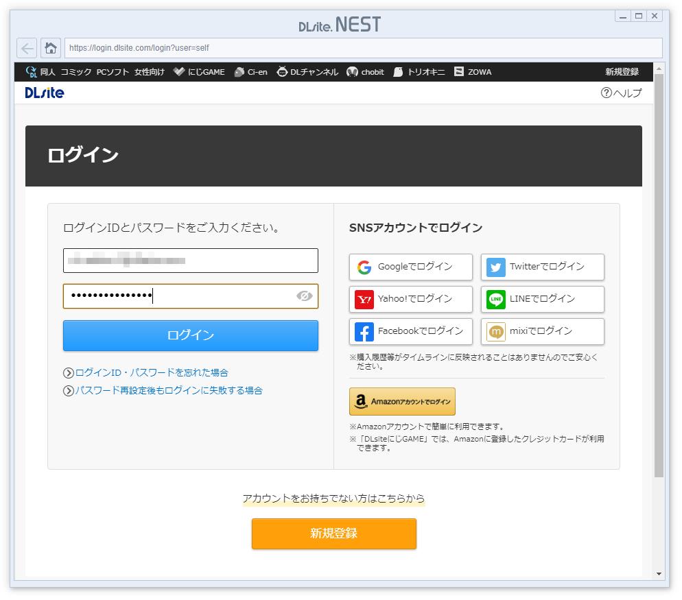The image size is (682, 600).
Task: Click the scrollbar up arrow
Action: click(659, 69)
